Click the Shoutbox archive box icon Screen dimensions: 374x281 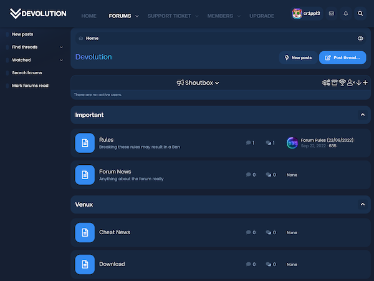334,82
